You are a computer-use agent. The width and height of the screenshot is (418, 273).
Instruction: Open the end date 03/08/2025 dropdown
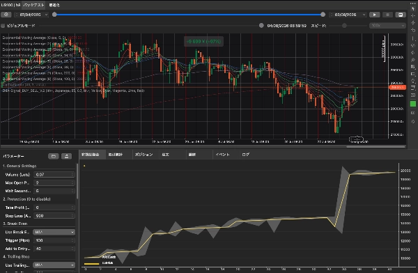click(364, 15)
